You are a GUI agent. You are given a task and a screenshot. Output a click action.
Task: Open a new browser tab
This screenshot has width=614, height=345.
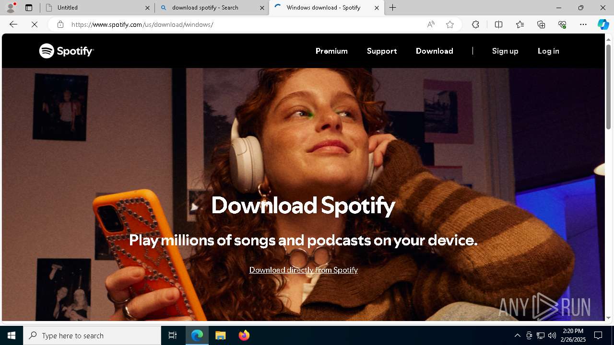coord(392,8)
